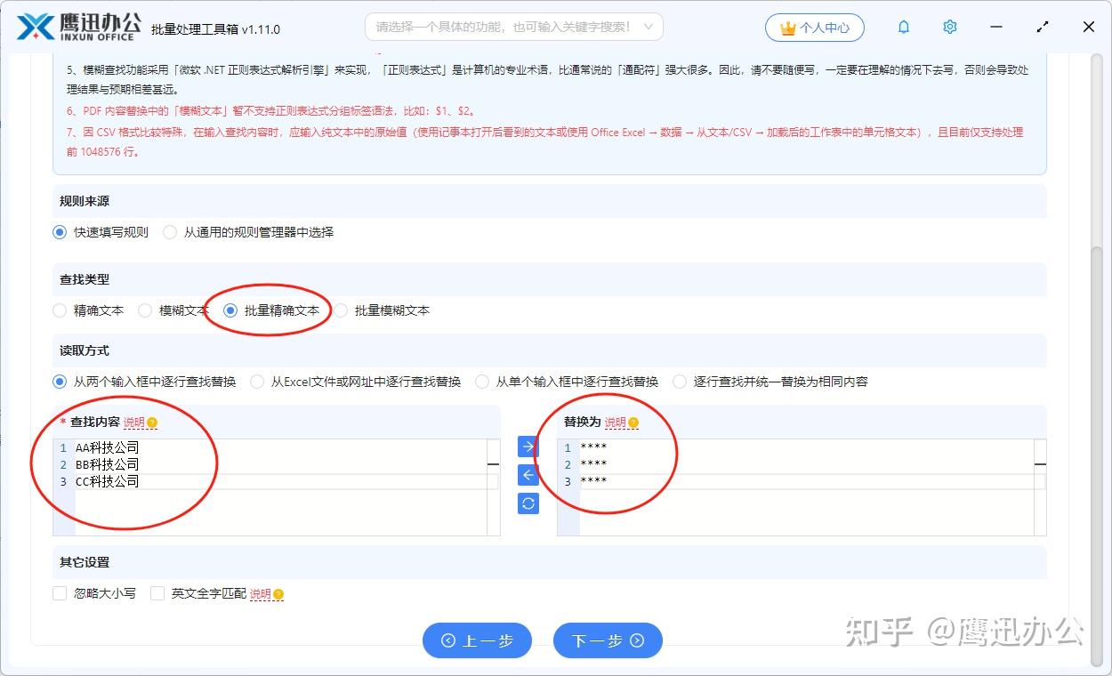Select 从两个输入框中逐行查找替换 option

pos(60,382)
